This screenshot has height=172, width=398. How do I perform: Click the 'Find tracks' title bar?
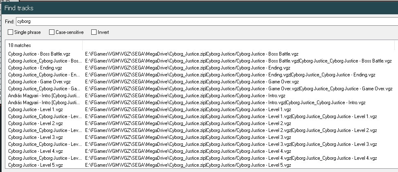199,8
